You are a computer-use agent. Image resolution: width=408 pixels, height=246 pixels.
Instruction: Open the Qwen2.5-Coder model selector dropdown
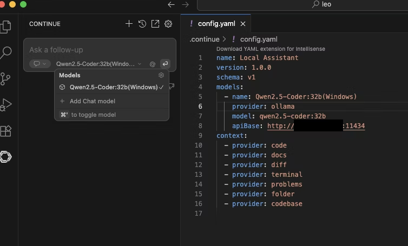98,64
